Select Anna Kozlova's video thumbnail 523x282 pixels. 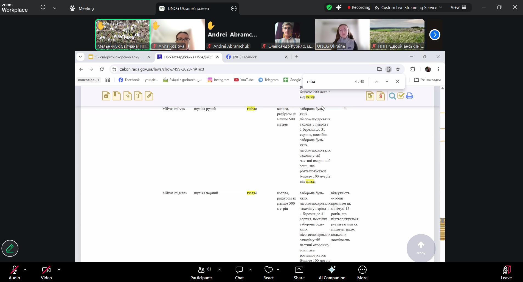178,35
